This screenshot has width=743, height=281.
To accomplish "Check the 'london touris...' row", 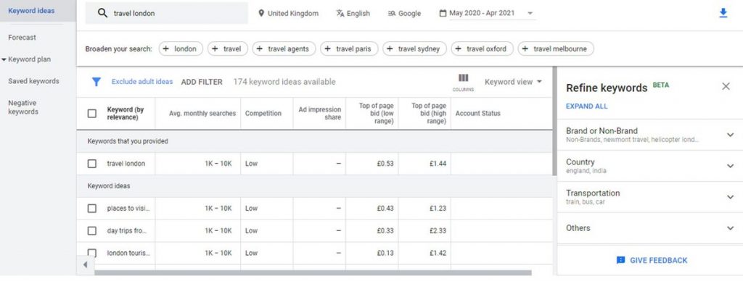I will tap(92, 253).
